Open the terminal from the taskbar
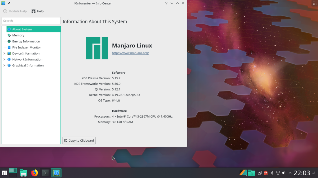Viewport: 318px width, 178px height. point(45,173)
